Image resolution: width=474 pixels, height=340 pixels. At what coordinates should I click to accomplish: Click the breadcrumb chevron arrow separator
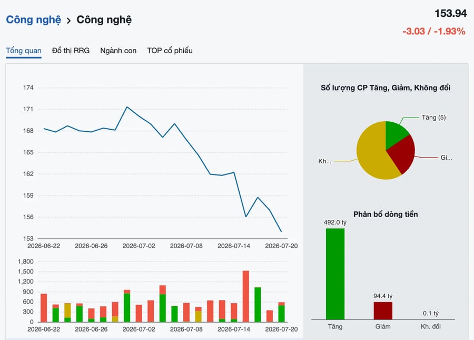[69, 21]
